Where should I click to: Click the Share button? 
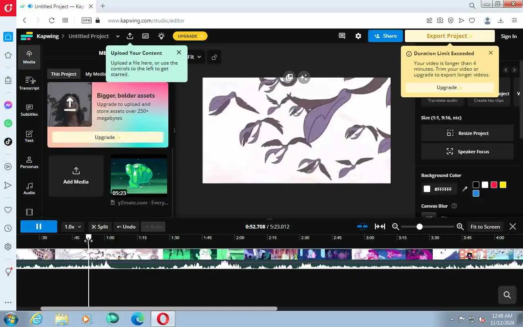[385, 36]
